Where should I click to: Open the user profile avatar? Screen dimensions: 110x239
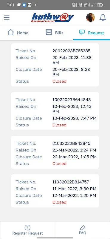coord(91,17)
